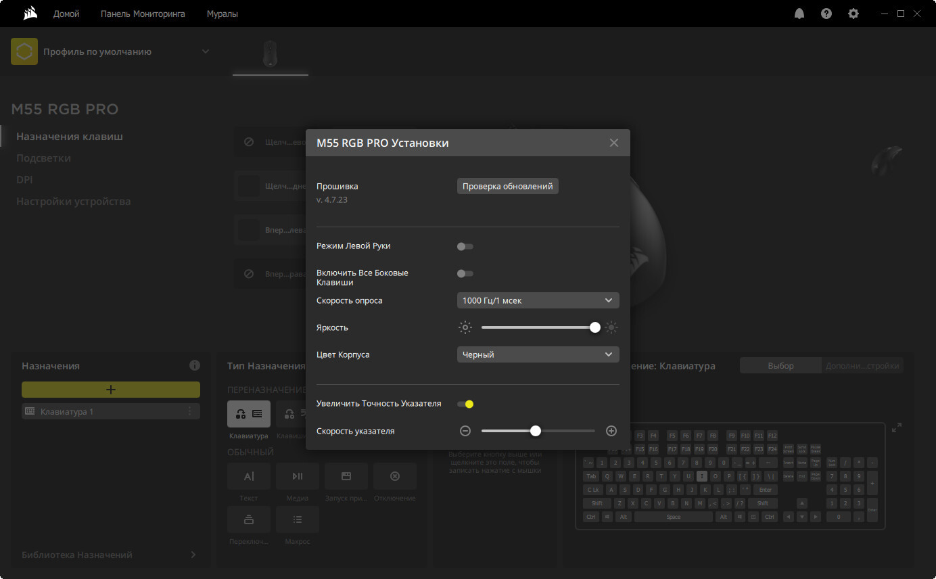
Task: Adjust the Яркость brightness slider handle
Action: 595,327
